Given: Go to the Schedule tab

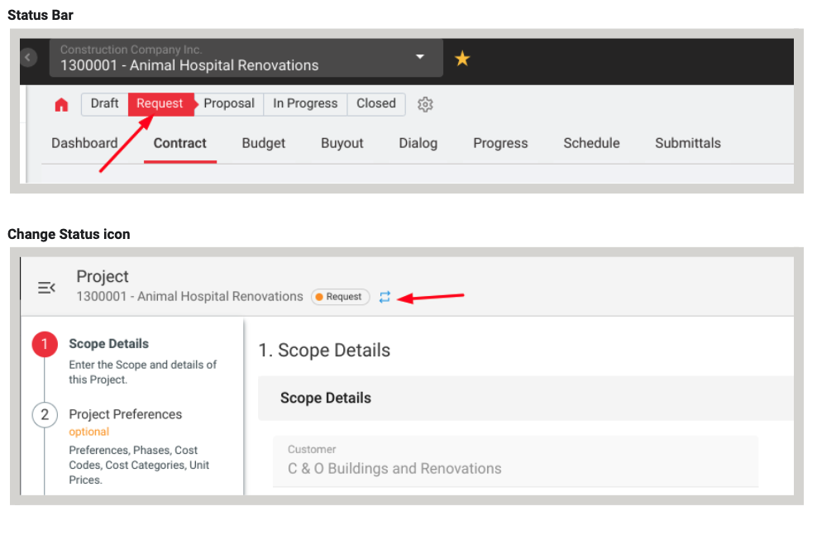Looking at the screenshot, I should 591,143.
